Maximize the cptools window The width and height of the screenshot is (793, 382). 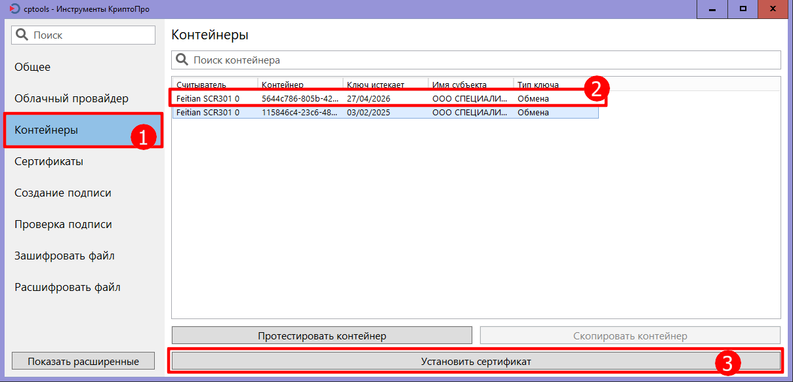(743, 9)
